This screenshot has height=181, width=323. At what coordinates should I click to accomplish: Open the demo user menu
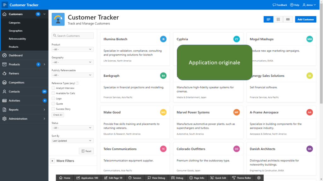(309, 5)
